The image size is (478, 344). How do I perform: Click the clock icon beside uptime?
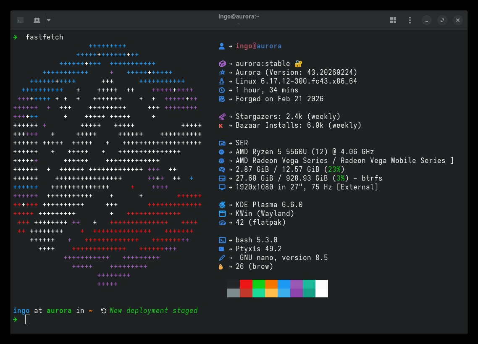coord(222,90)
